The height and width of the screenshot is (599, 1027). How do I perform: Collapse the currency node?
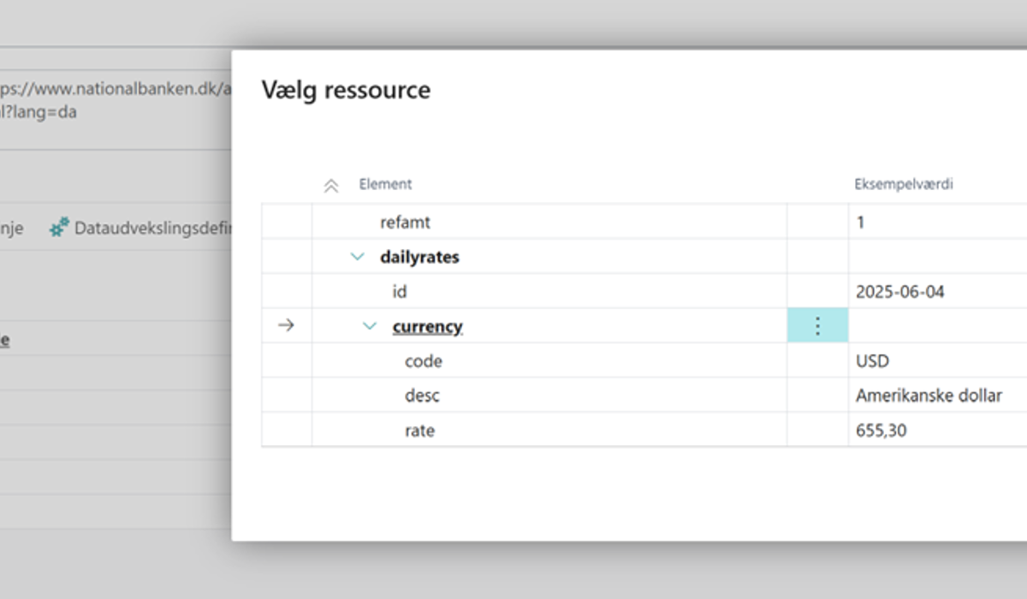370,326
